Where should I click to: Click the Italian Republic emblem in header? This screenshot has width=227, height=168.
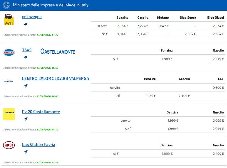coord(6,5)
